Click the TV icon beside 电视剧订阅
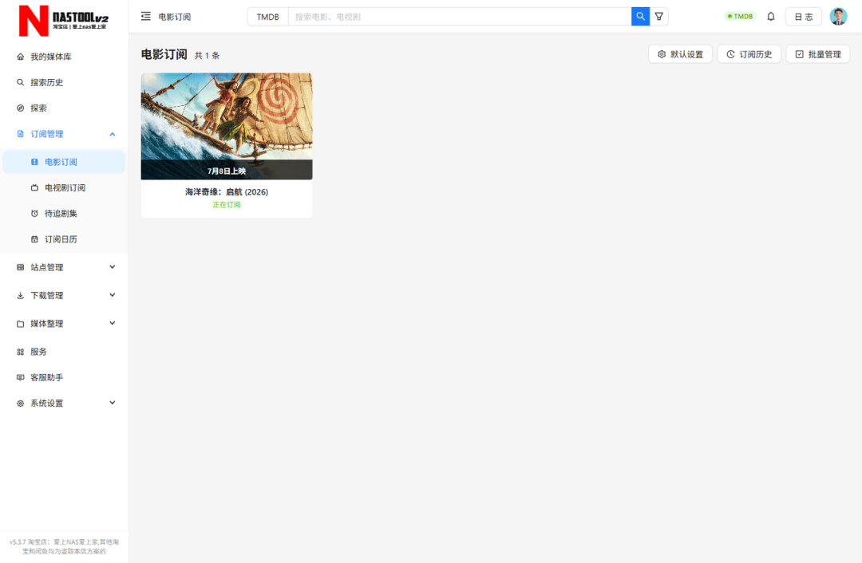862x563 pixels. [x=34, y=188]
